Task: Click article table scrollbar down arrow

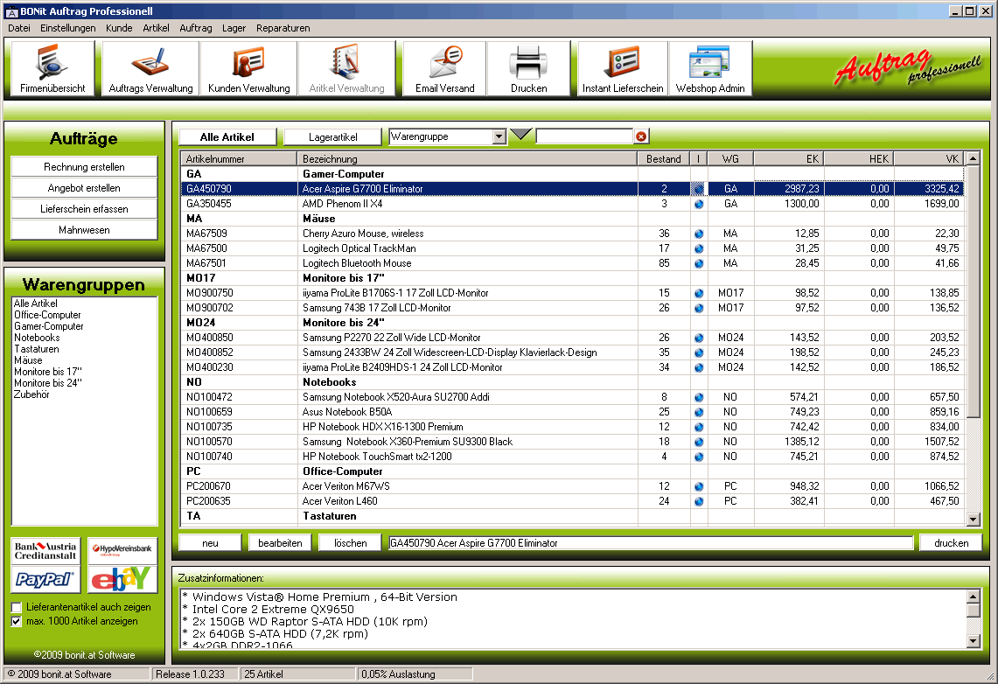Action: click(973, 520)
